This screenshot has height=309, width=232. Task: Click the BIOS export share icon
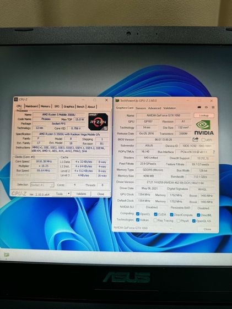click(x=195, y=140)
